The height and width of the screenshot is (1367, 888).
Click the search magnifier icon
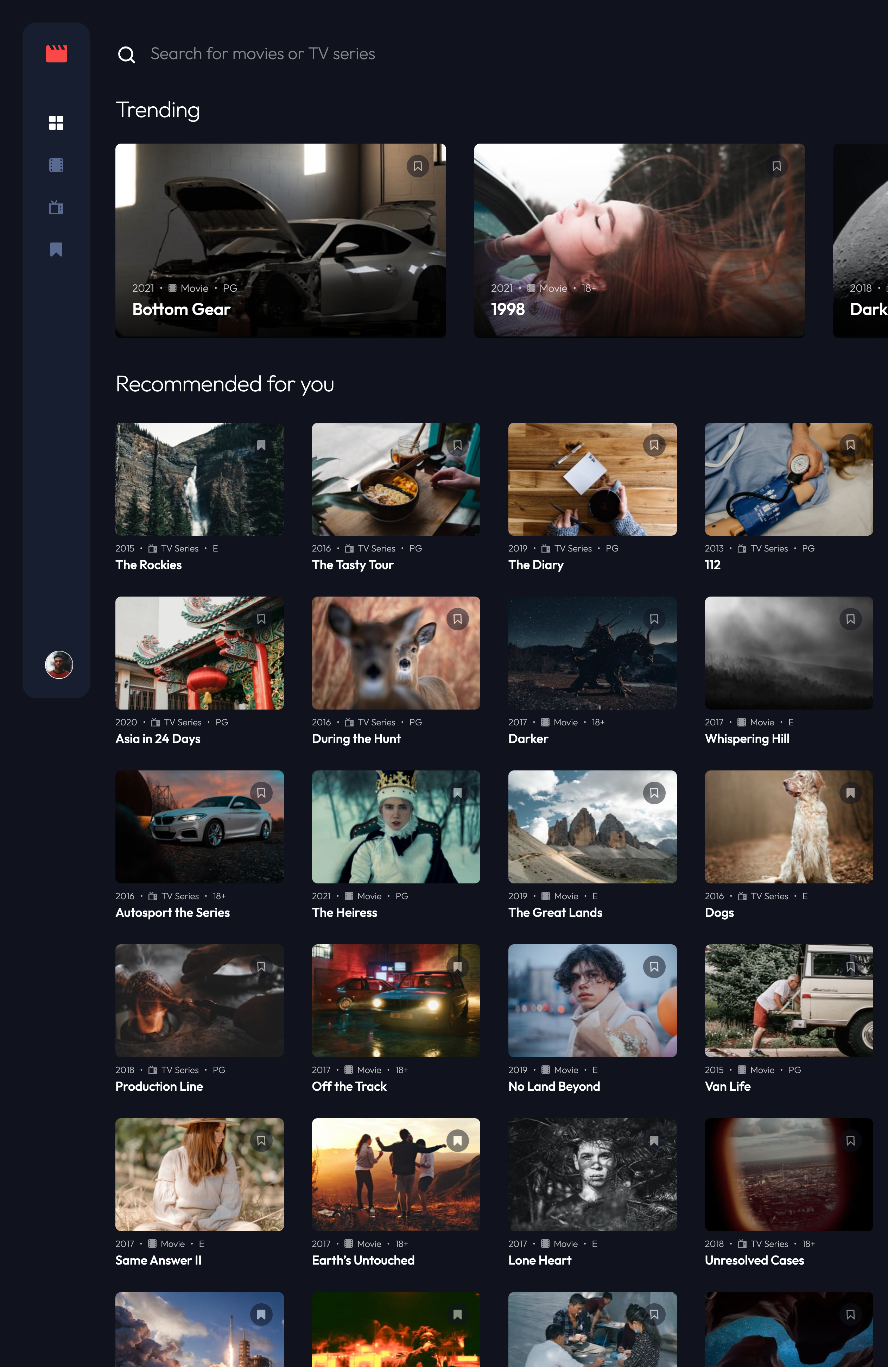[x=126, y=55]
